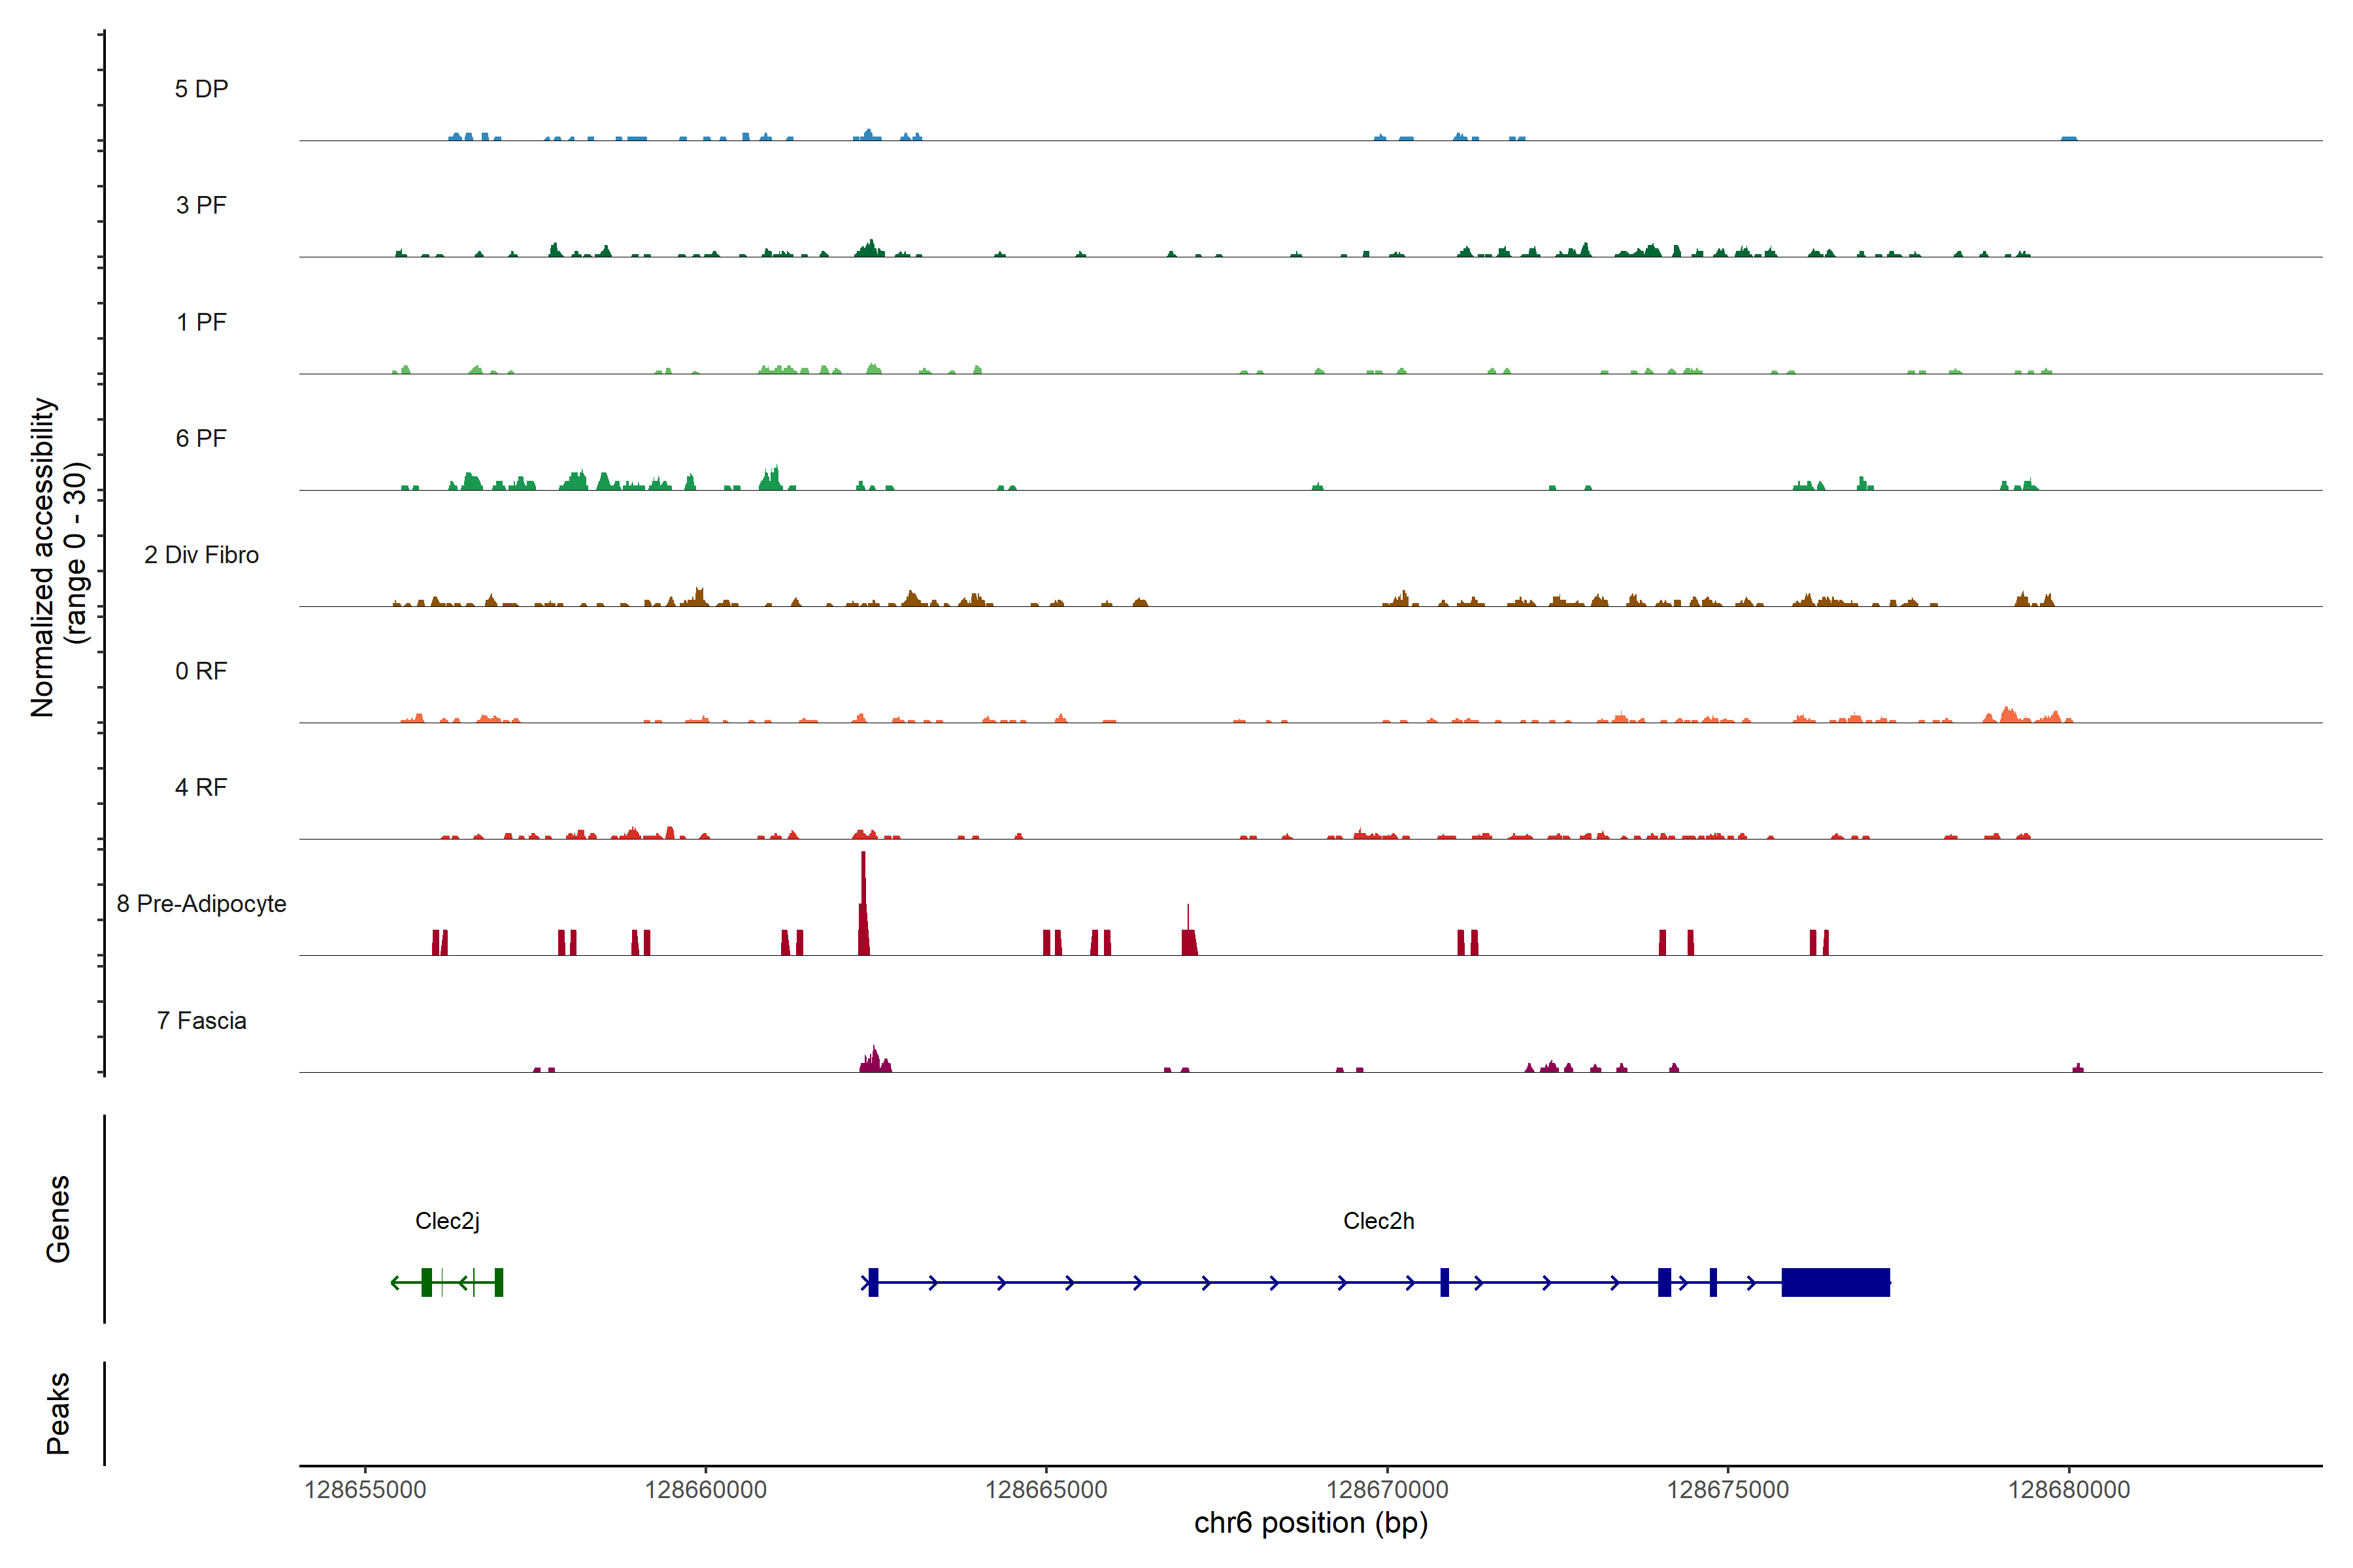Click the 0 RF track label
This screenshot has height=1568, width=2353.
(201, 671)
